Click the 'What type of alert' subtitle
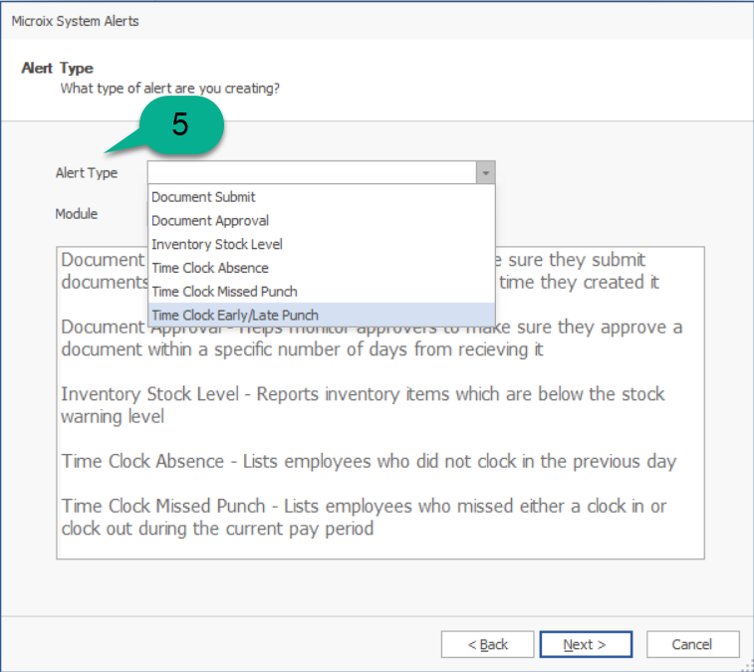 [x=170, y=89]
